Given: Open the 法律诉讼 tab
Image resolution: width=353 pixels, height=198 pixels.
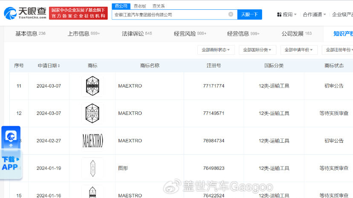Looking at the screenshot, I should coord(137,34).
